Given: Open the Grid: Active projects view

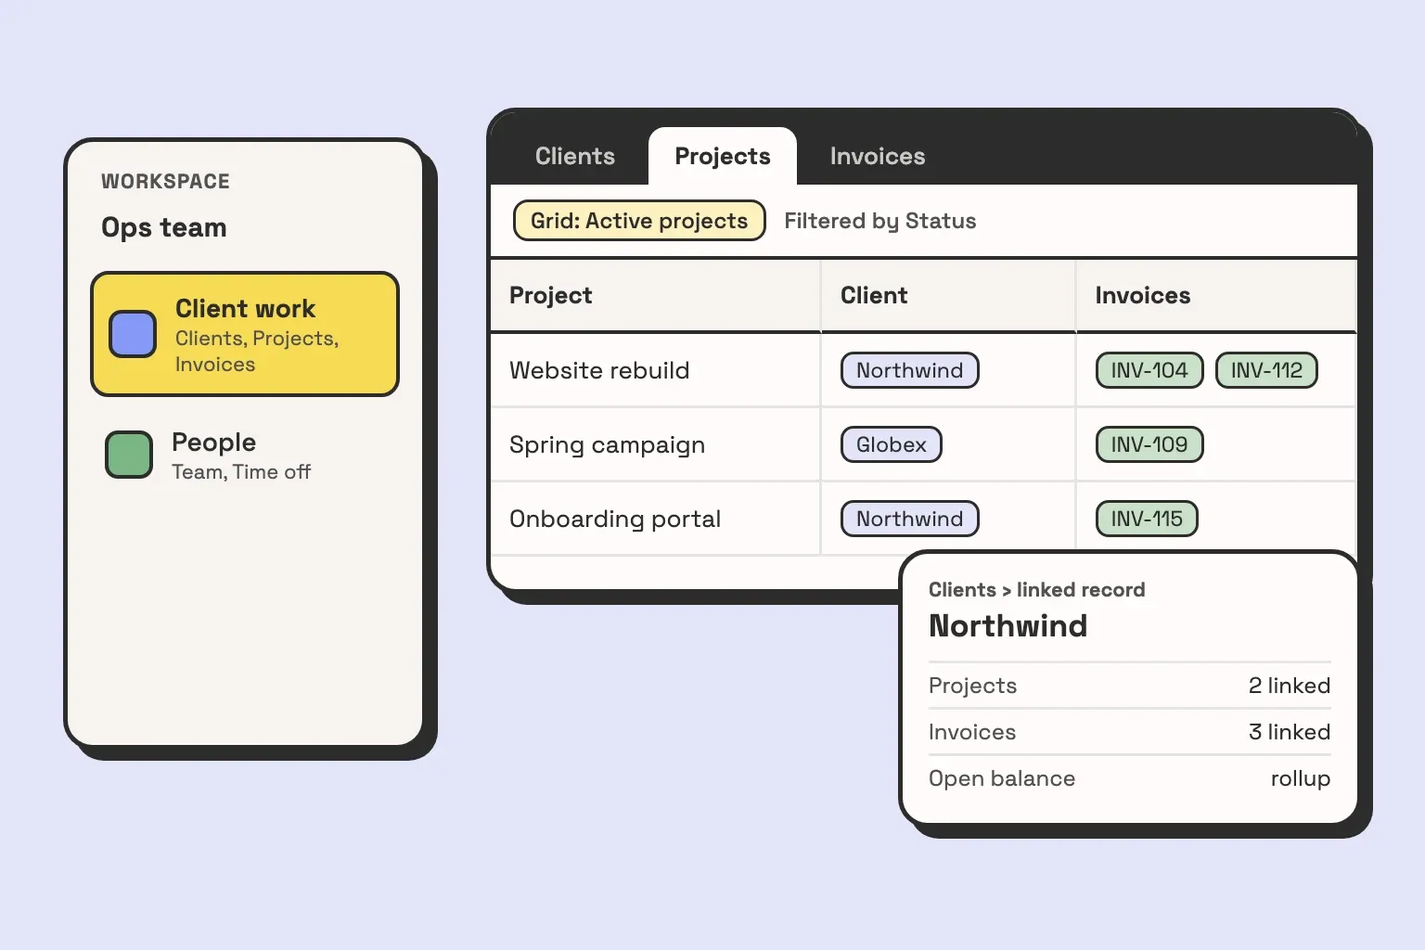Looking at the screenshot, I should 639,221.
